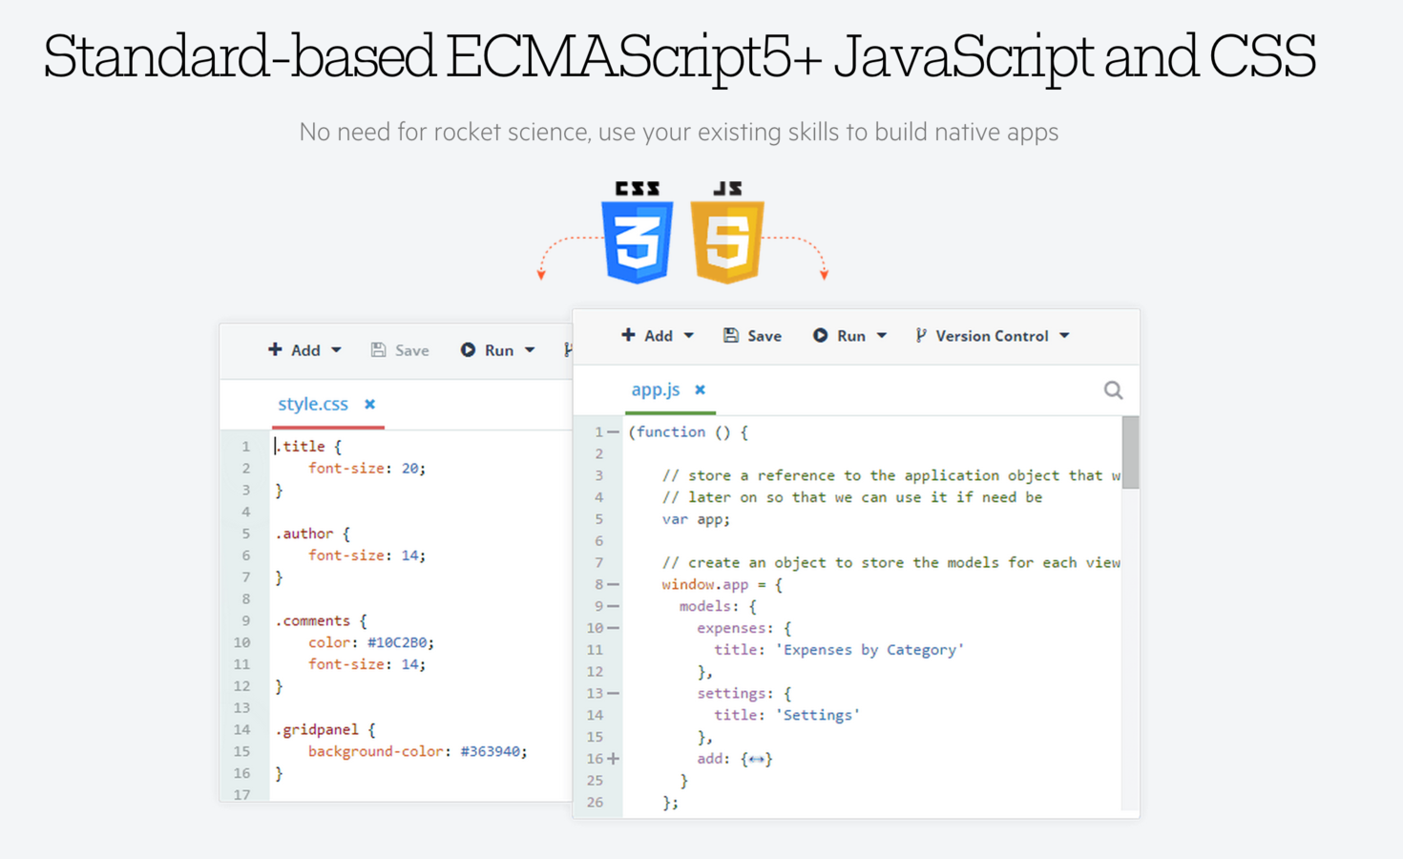
Task: Expand folded code at line 16
Action: pos(614,759)
